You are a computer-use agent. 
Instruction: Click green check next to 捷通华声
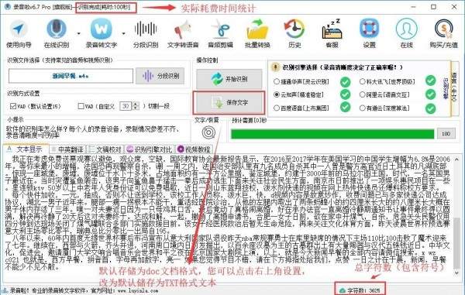pyautogui.click(x=345, y=82)
